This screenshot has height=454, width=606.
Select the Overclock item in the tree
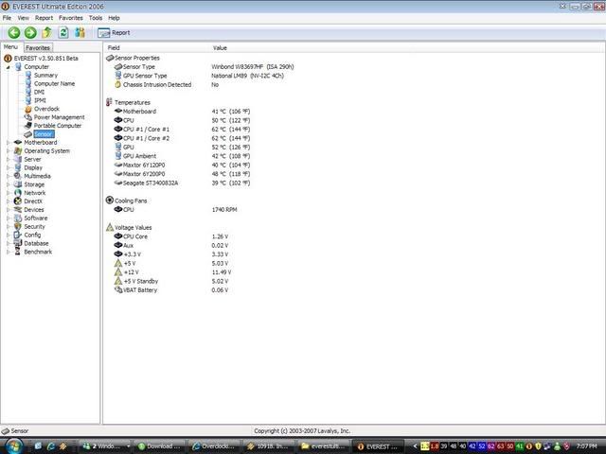click(x=46, y=109)
